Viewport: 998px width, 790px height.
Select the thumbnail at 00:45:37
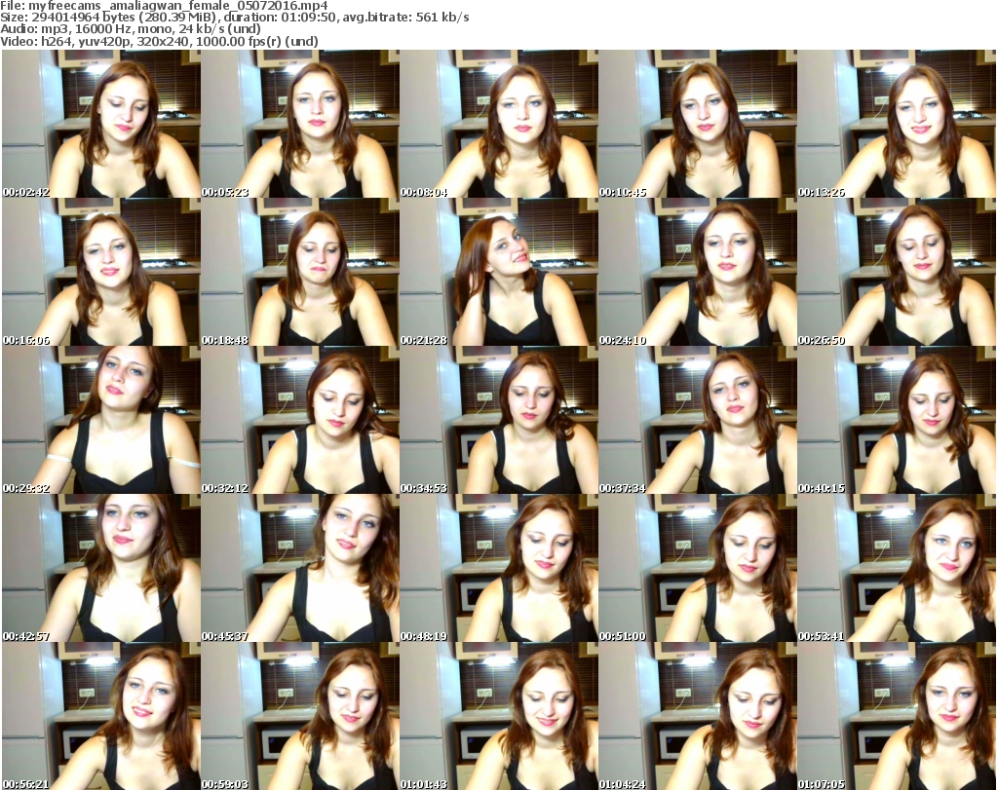[x=300, y=568]
